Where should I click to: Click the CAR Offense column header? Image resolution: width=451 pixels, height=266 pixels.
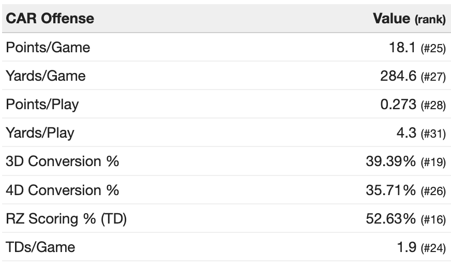click(x=50, y=19)
